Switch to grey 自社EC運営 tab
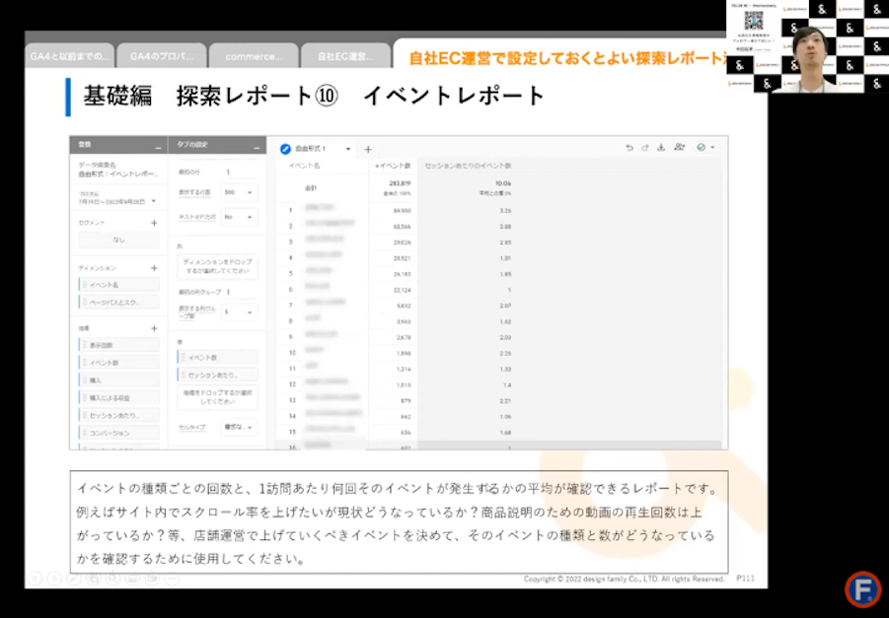This screenshot has height=618, width=889. [345, 56]
